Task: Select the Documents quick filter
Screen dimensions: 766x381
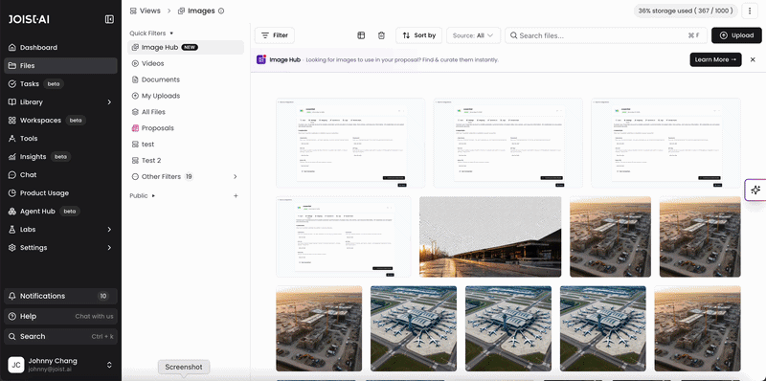Action: coord(186,79)
